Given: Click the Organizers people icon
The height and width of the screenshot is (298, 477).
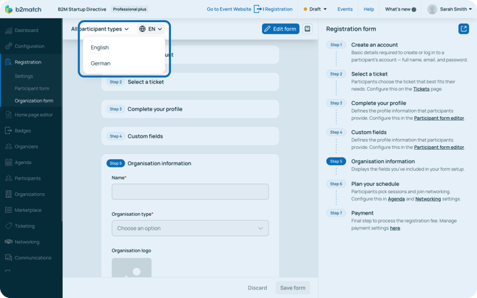Looking at the screenshot, I should point(9,146).
